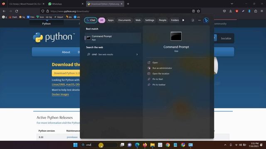Open Teams Chat taskbar icon
Image resolution: width=266 pixels, height=149 pixels.
tap(130, 145)
